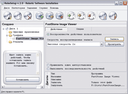Image resolution: width=128 pixels, height=94 pixels.
Task: Click the Скорость воспроизведения записи label
Action: point(70,40)
